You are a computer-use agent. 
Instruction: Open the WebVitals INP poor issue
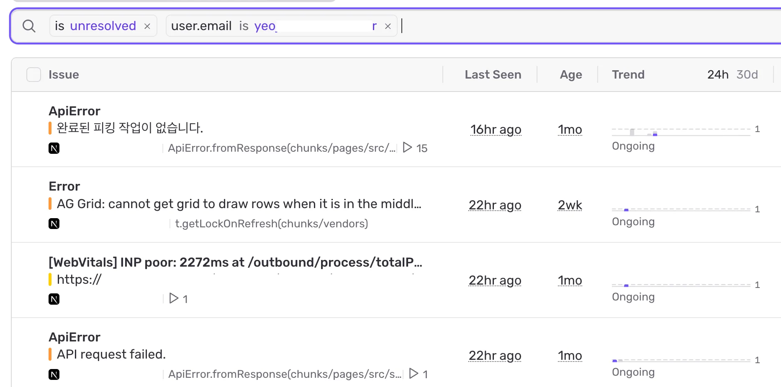coord(235,262)
